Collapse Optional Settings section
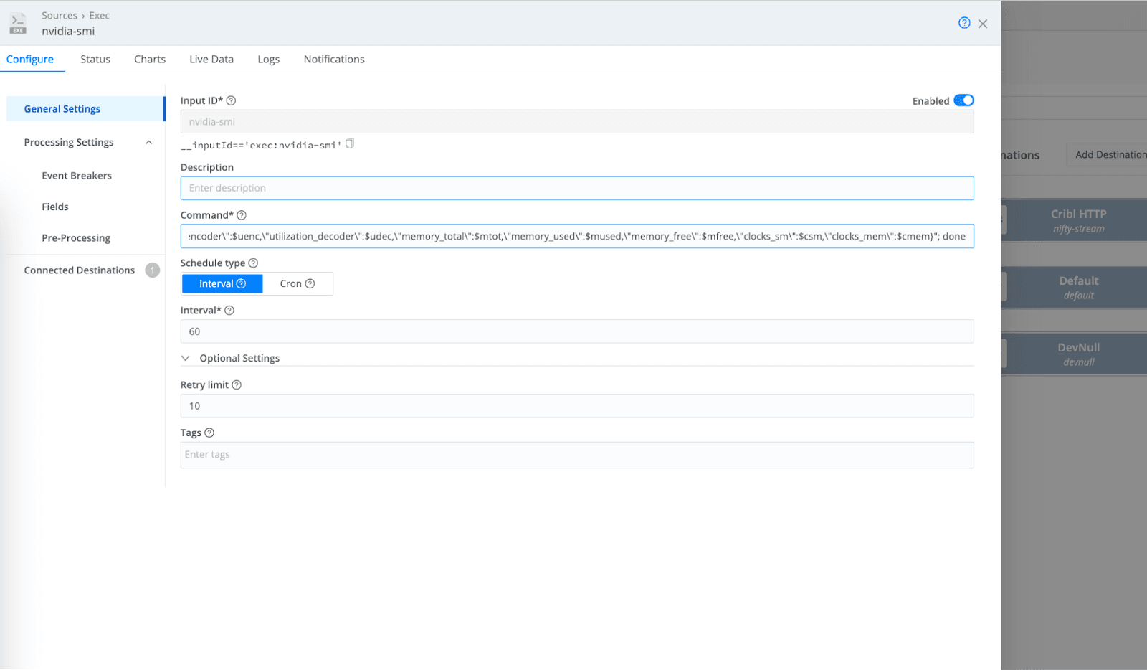Viewport: 1147px width, 670px height. (186, 359)
